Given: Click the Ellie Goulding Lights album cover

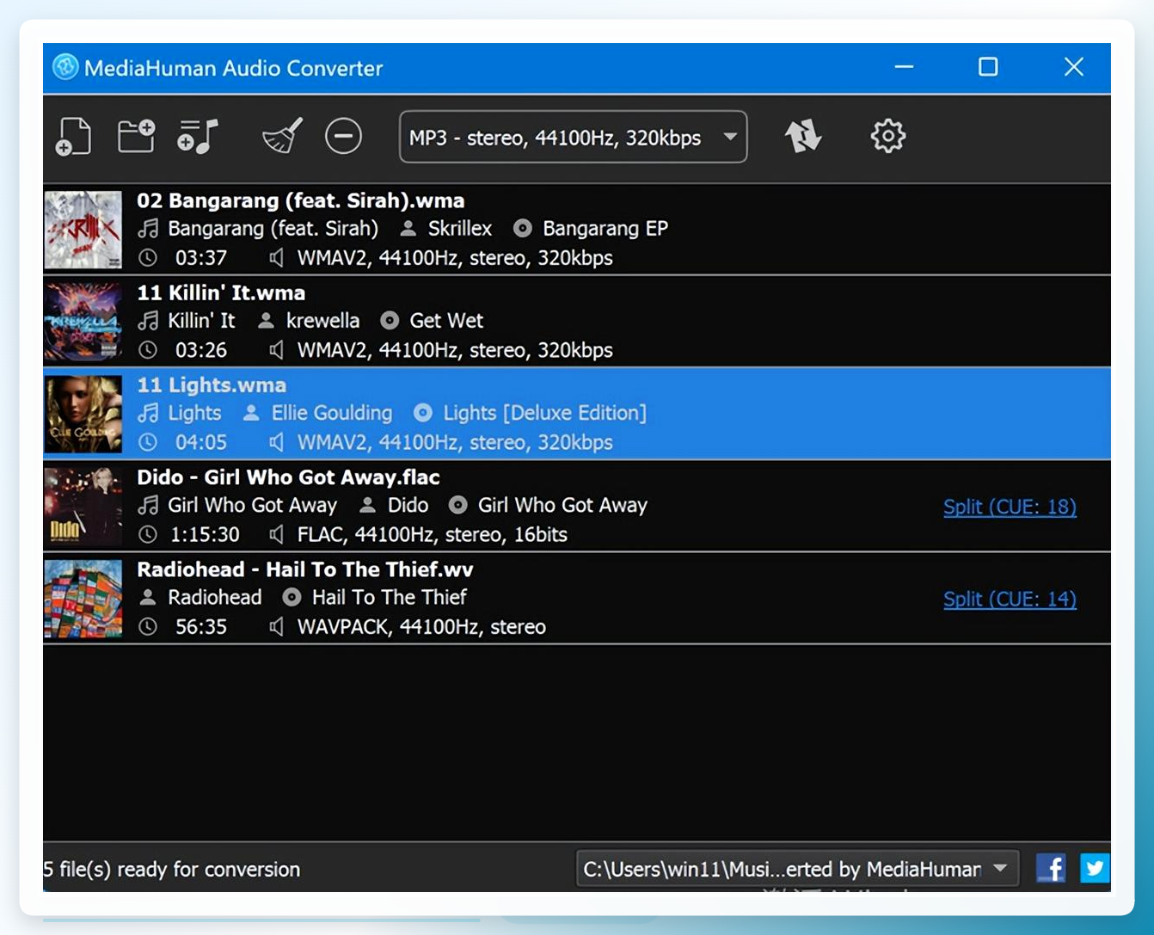Looking at the screenshot, I should (83, 414).
